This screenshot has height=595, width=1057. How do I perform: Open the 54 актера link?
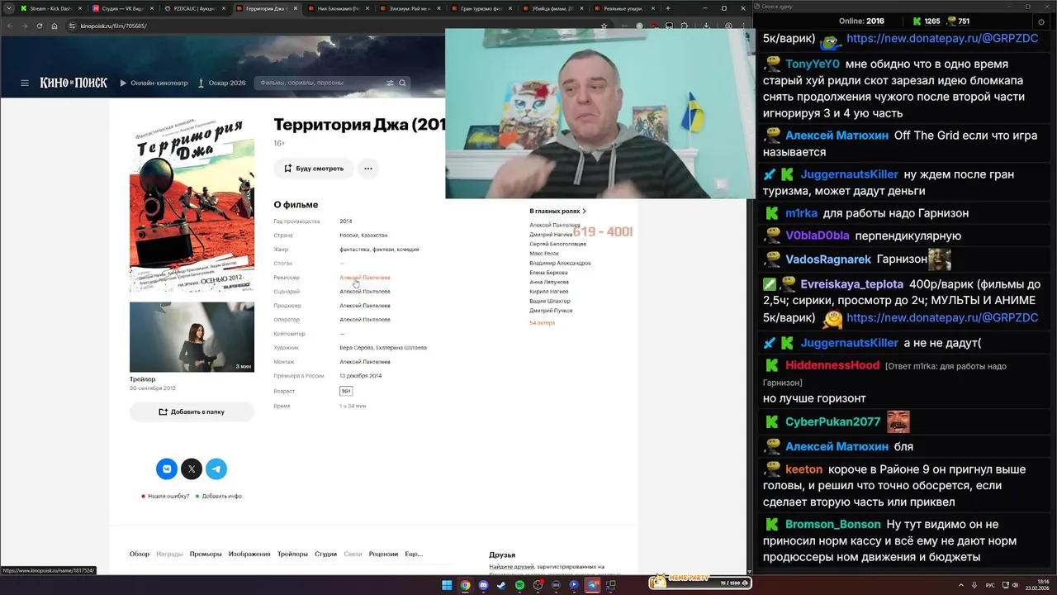click(x=543, y=323)
